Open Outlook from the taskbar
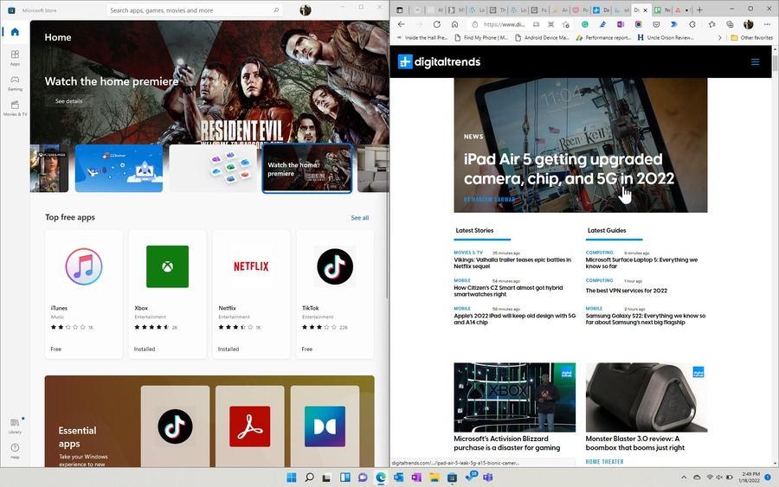 coord(398,477)
